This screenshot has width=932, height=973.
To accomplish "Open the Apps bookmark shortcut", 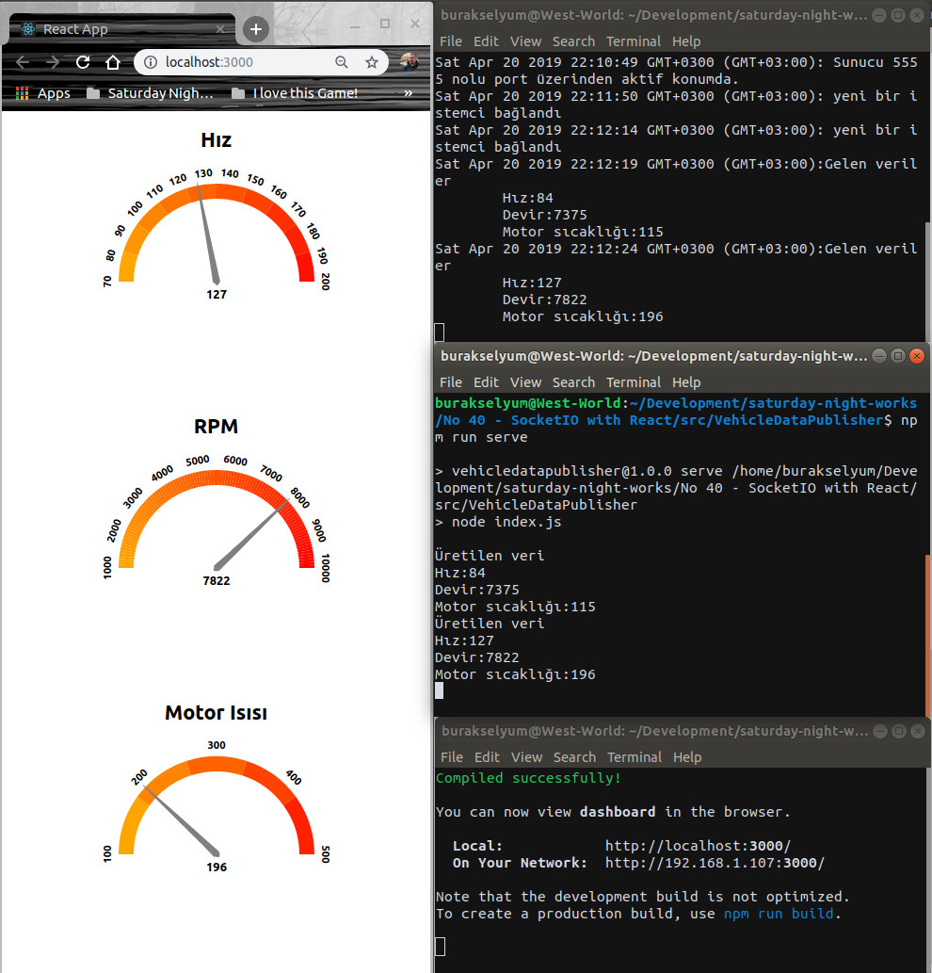I will tap(43, 93).
